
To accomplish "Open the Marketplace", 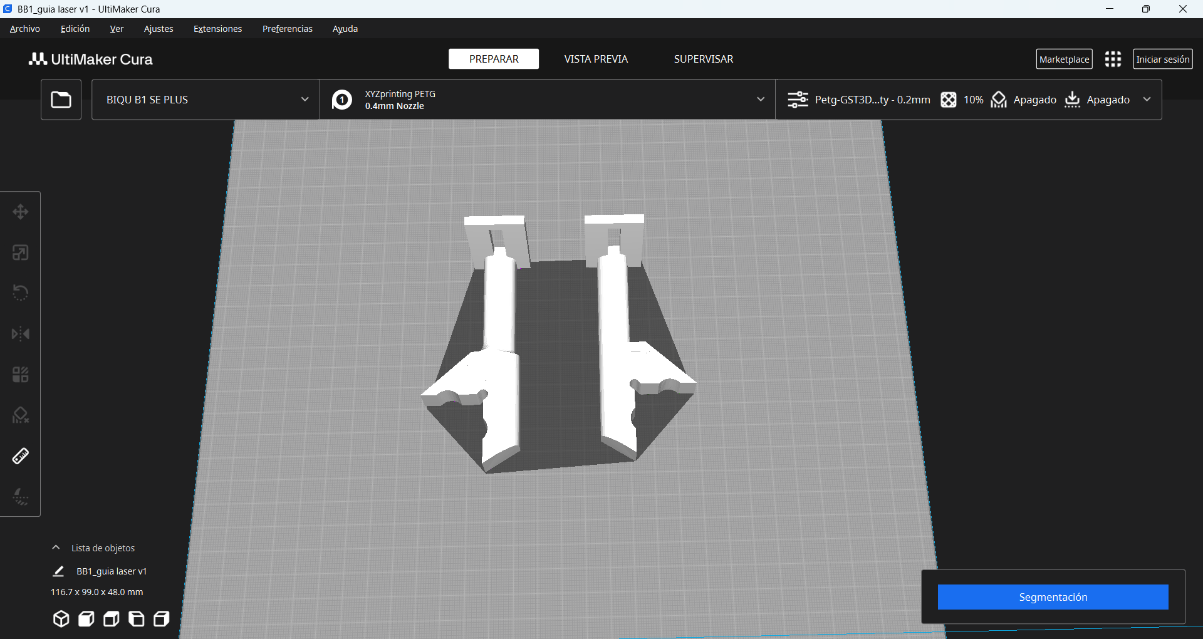I will click(x=1064, y=59).
